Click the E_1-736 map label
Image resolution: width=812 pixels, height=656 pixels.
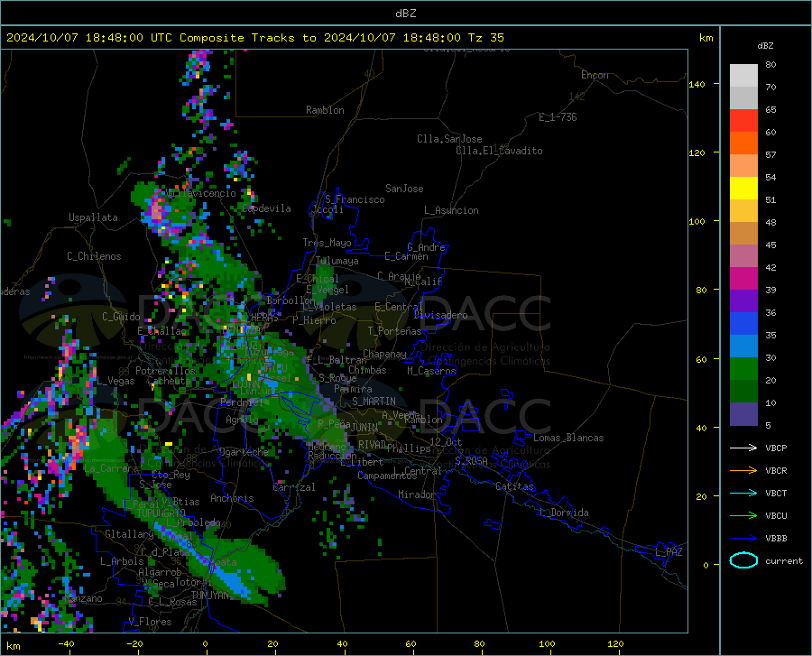558,117
